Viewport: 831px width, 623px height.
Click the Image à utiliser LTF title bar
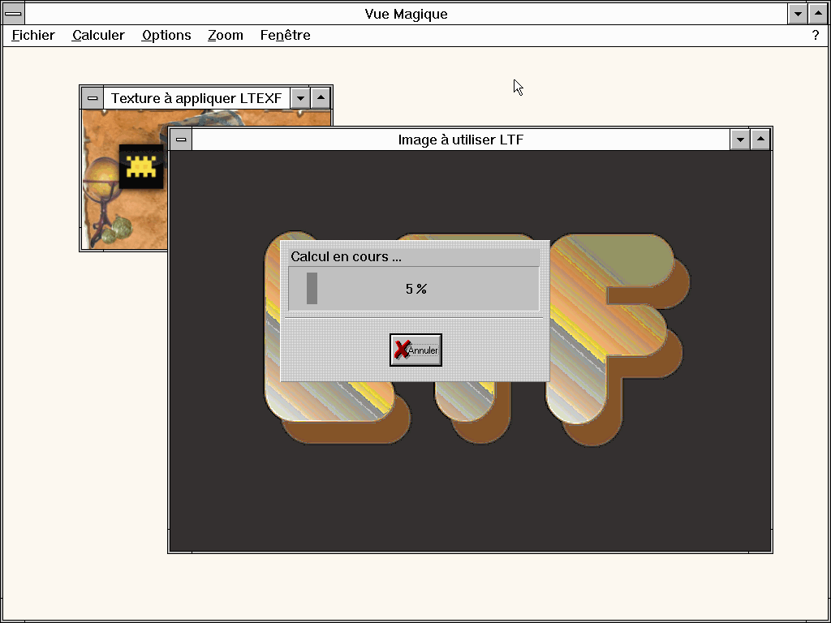click(x=461, y=140)
